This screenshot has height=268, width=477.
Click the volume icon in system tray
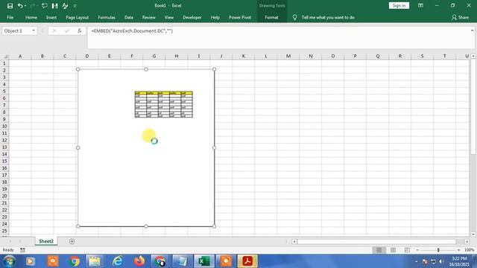point(441,261)
